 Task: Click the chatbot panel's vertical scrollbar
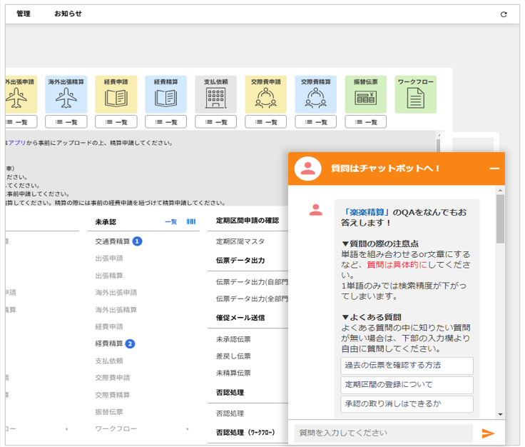coord(500,221)
